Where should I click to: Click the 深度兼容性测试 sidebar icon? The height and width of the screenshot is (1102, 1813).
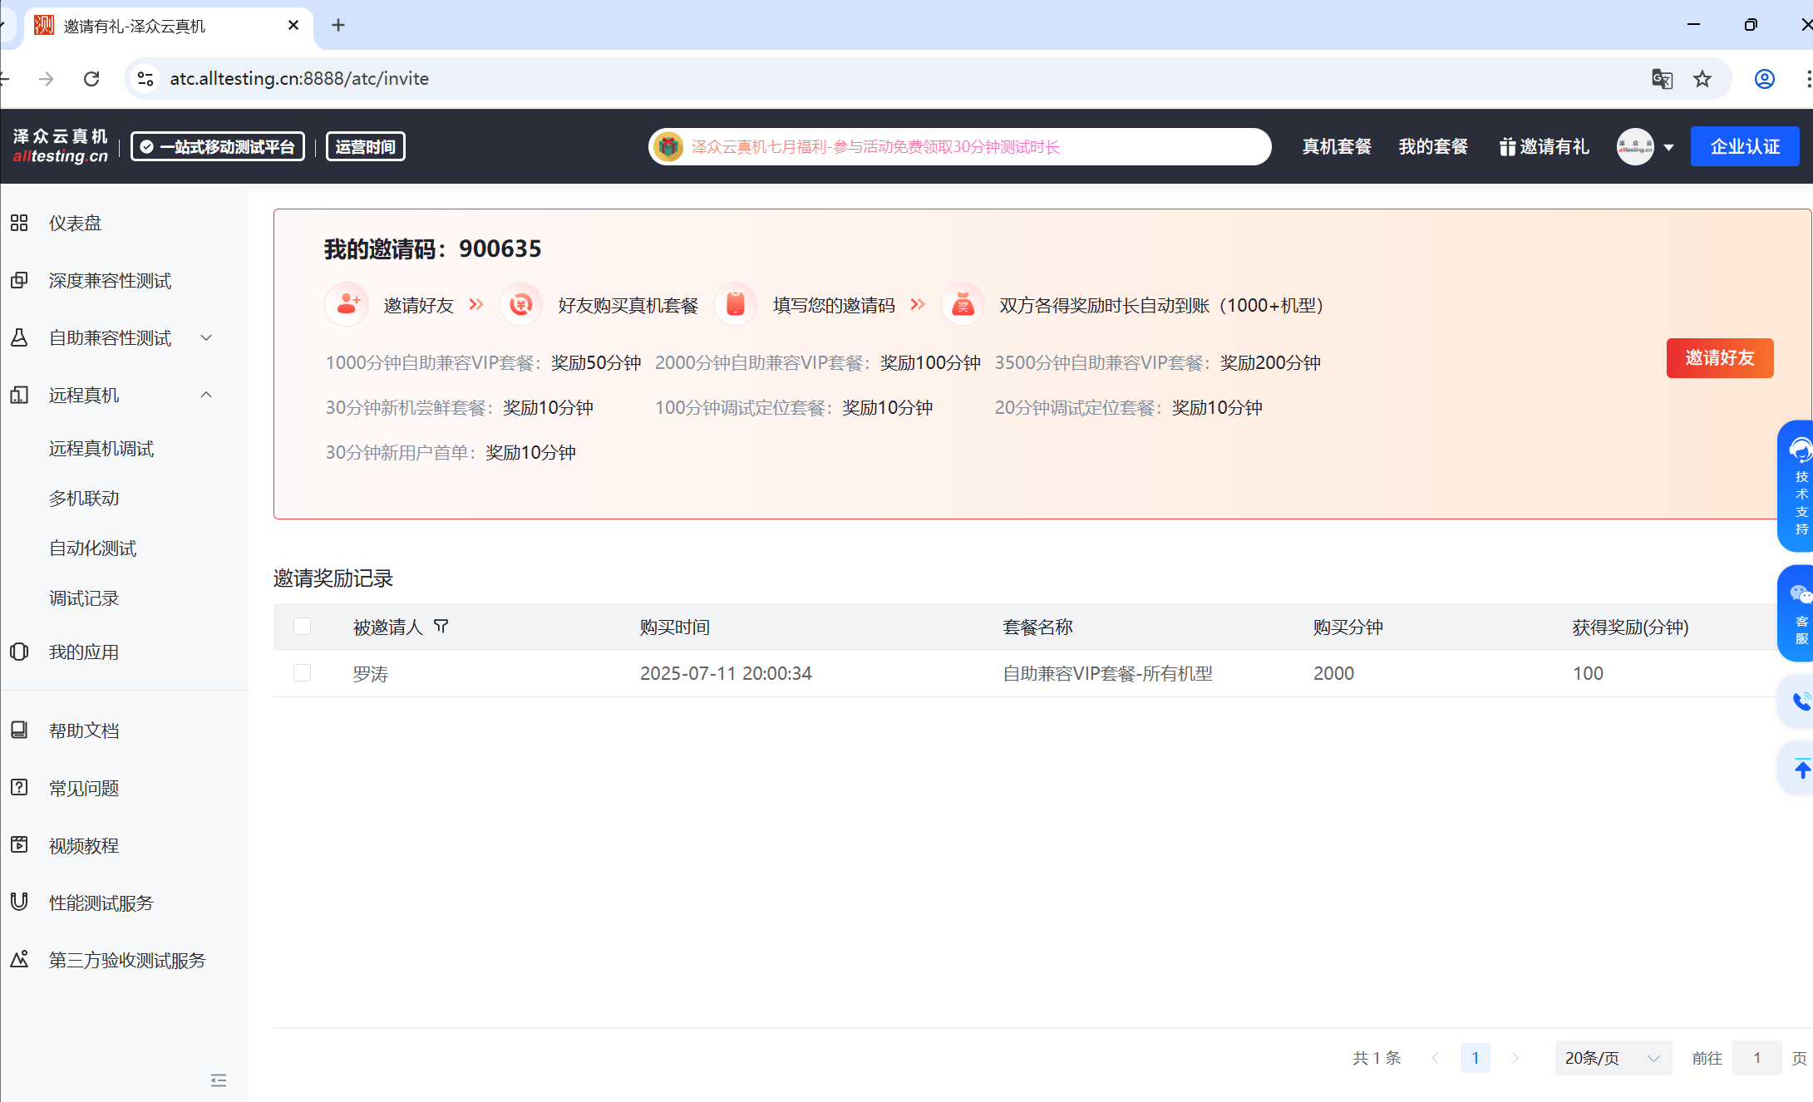pos(19,280)
